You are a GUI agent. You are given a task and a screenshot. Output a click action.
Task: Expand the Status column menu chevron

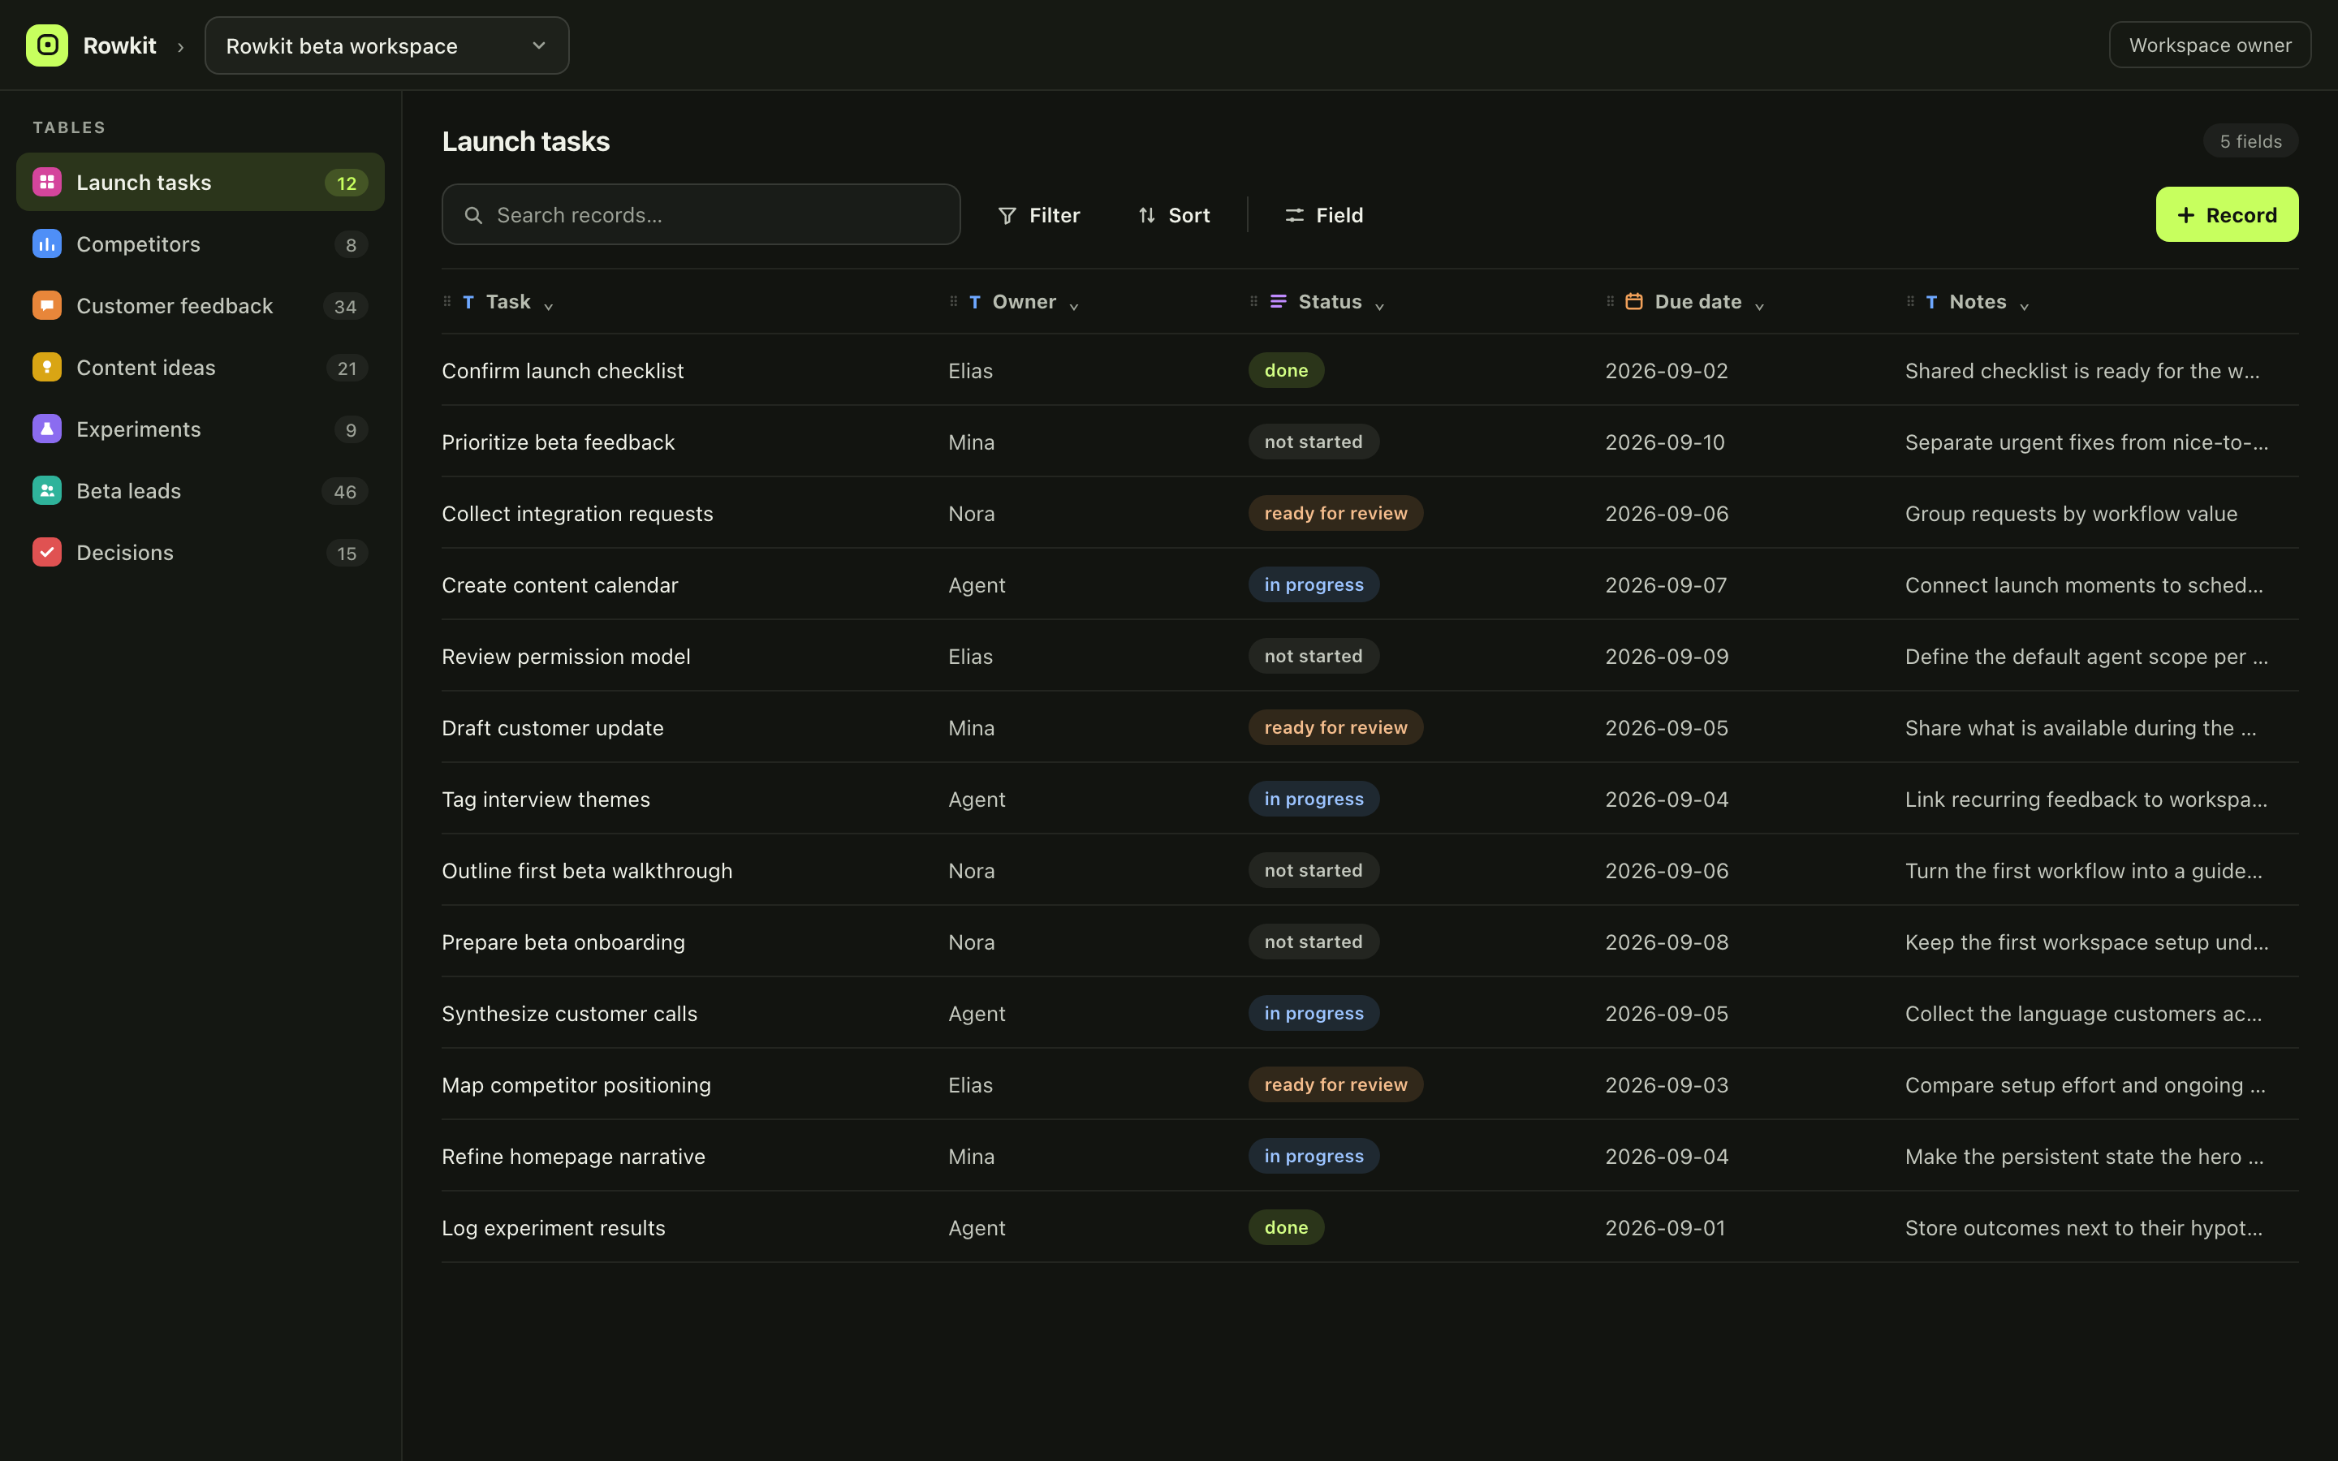1379,306
